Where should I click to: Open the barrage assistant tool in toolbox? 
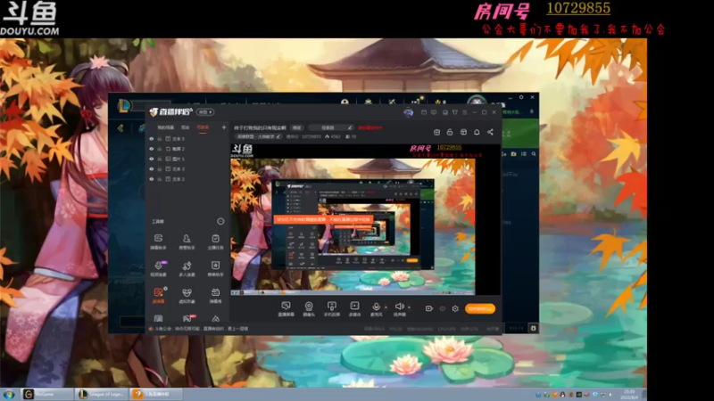(158, 241)
